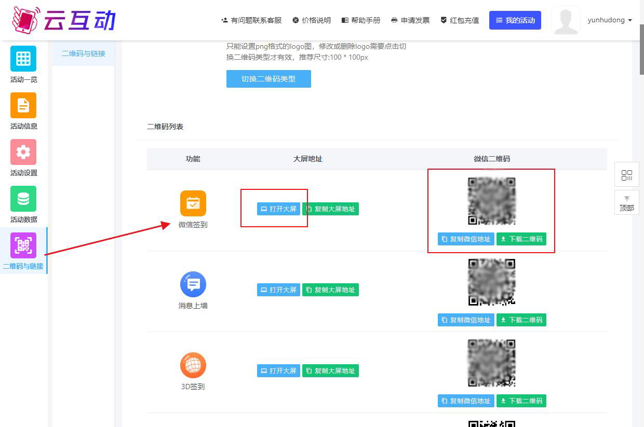Click 打开大屏 for 消息上墙
The width and height of the screenshot is (644, 427).
pyautogui.click(x=278, y=290)
